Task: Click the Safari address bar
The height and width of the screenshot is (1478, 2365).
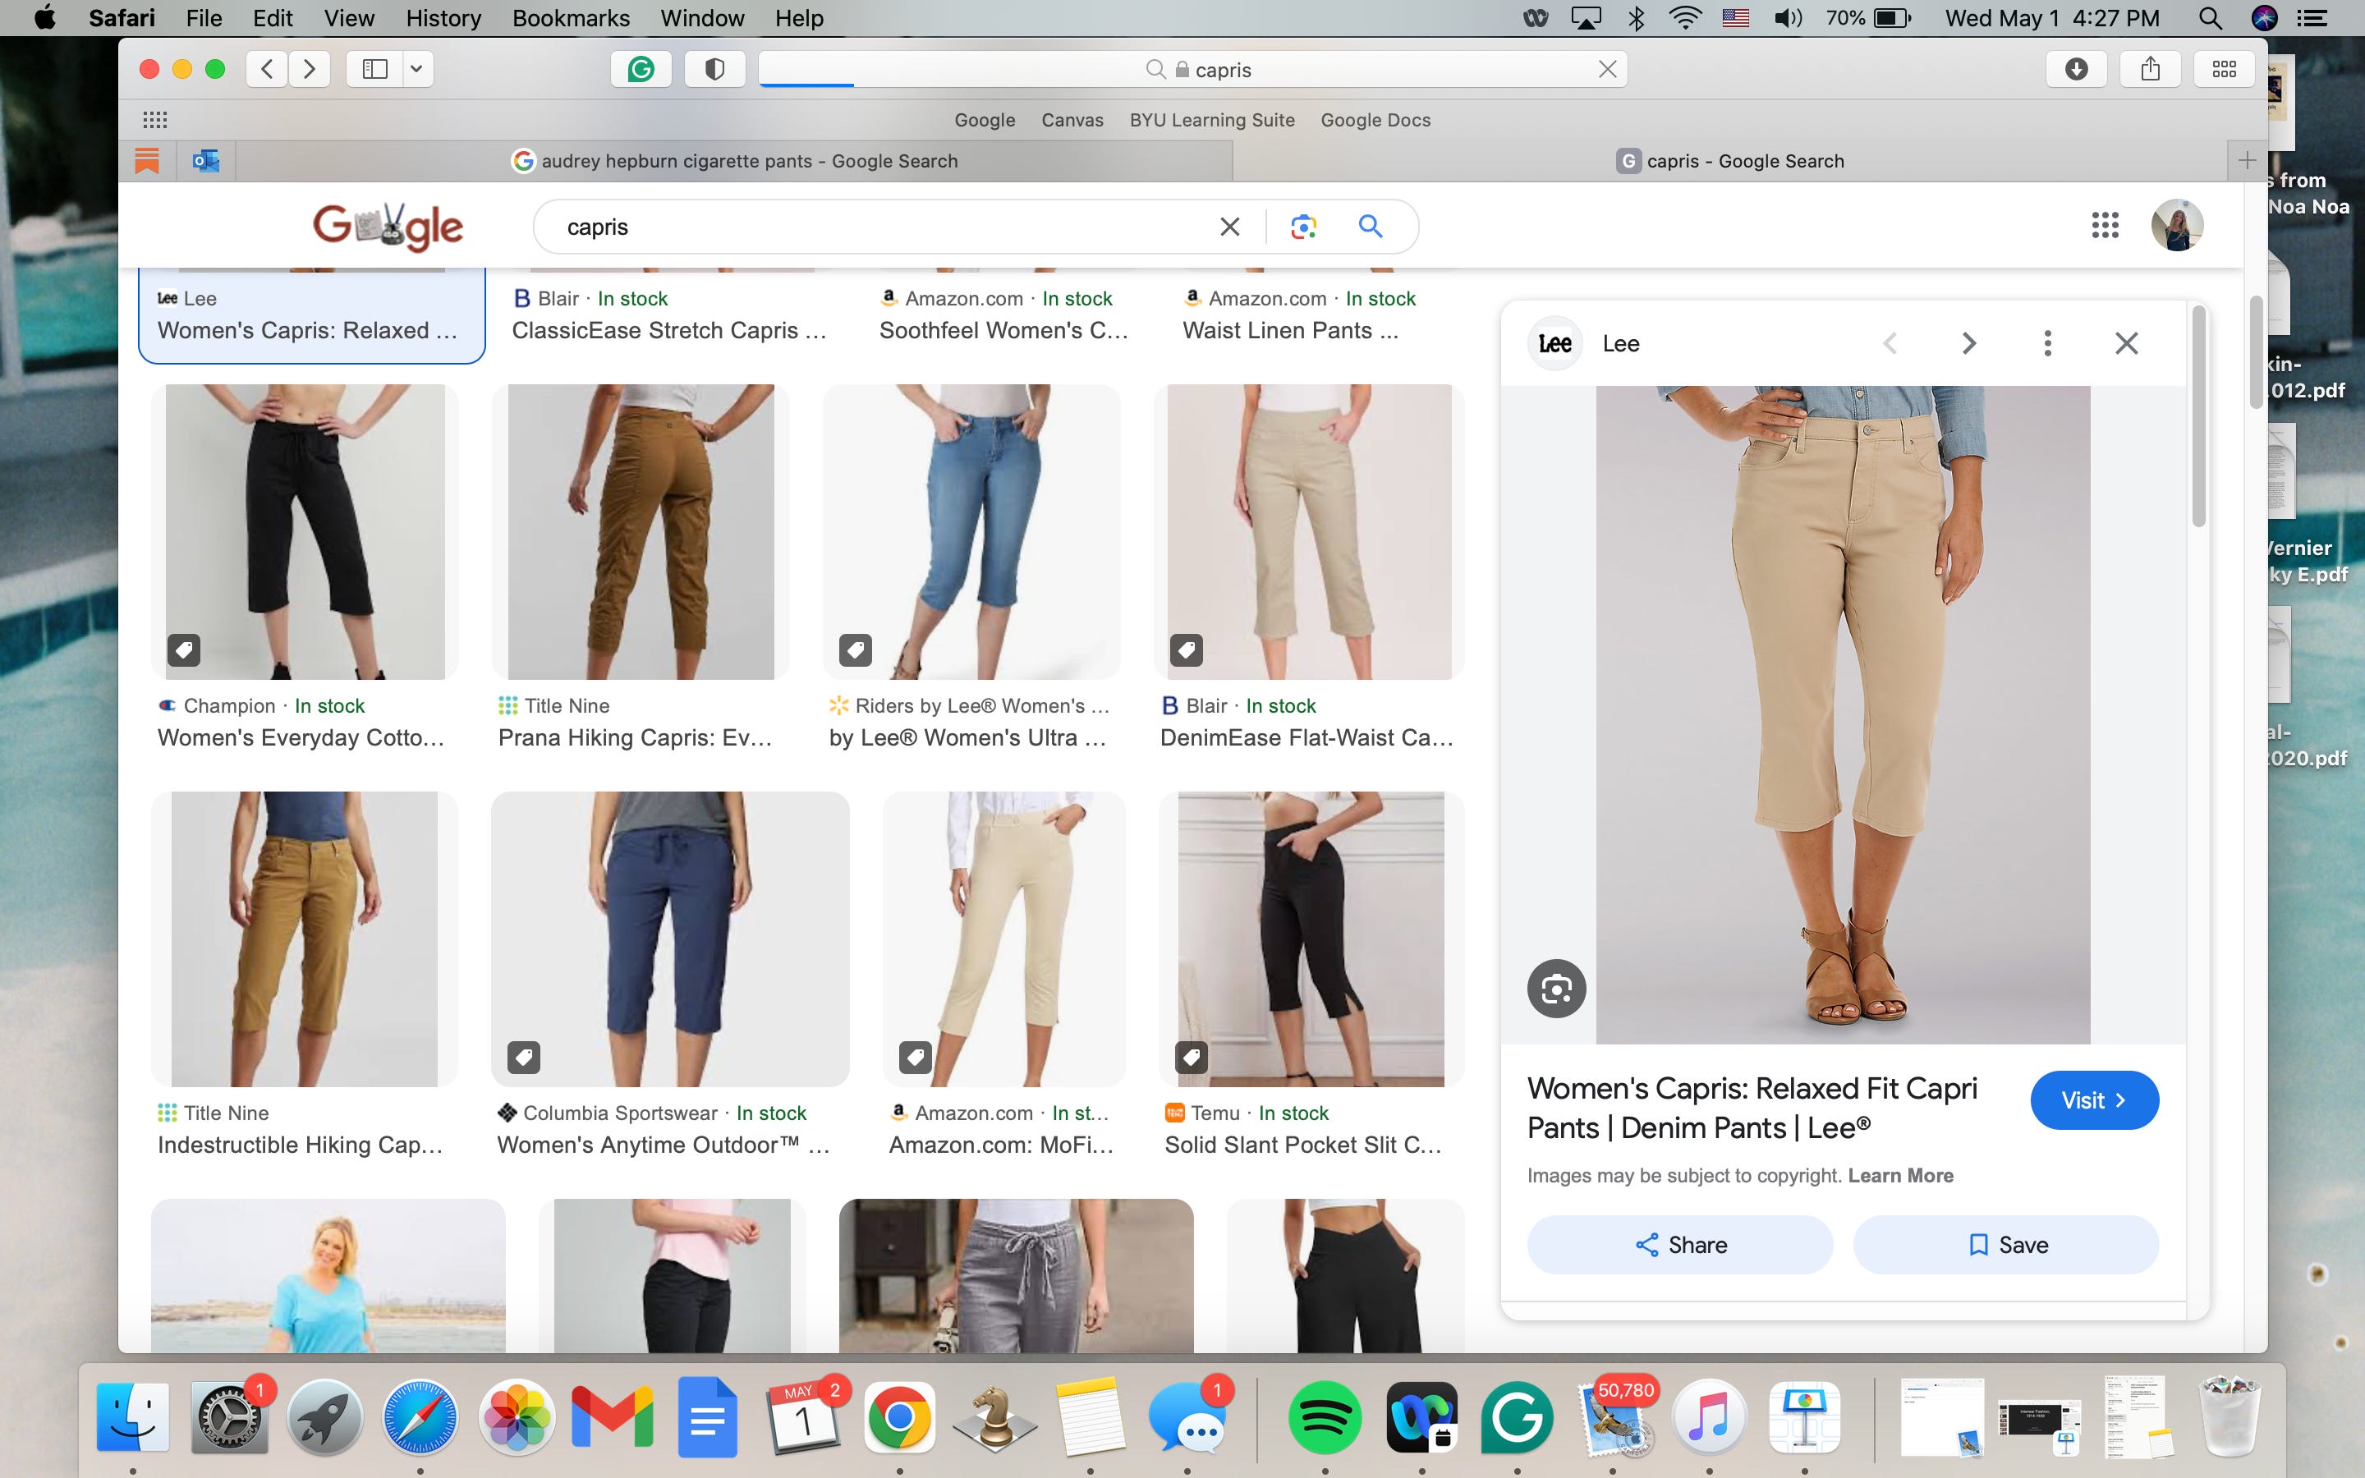Action: click(x=1193, y=70)
